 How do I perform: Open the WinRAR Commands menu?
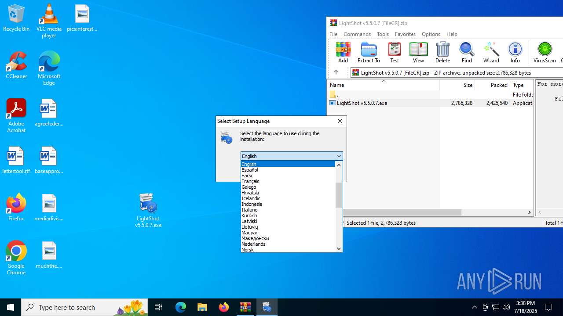pyautogui.click(x=357, y=34)
